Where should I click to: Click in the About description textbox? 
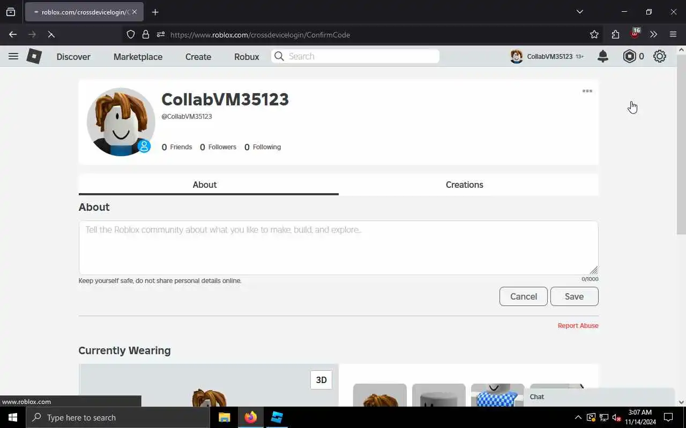point(338,248)
